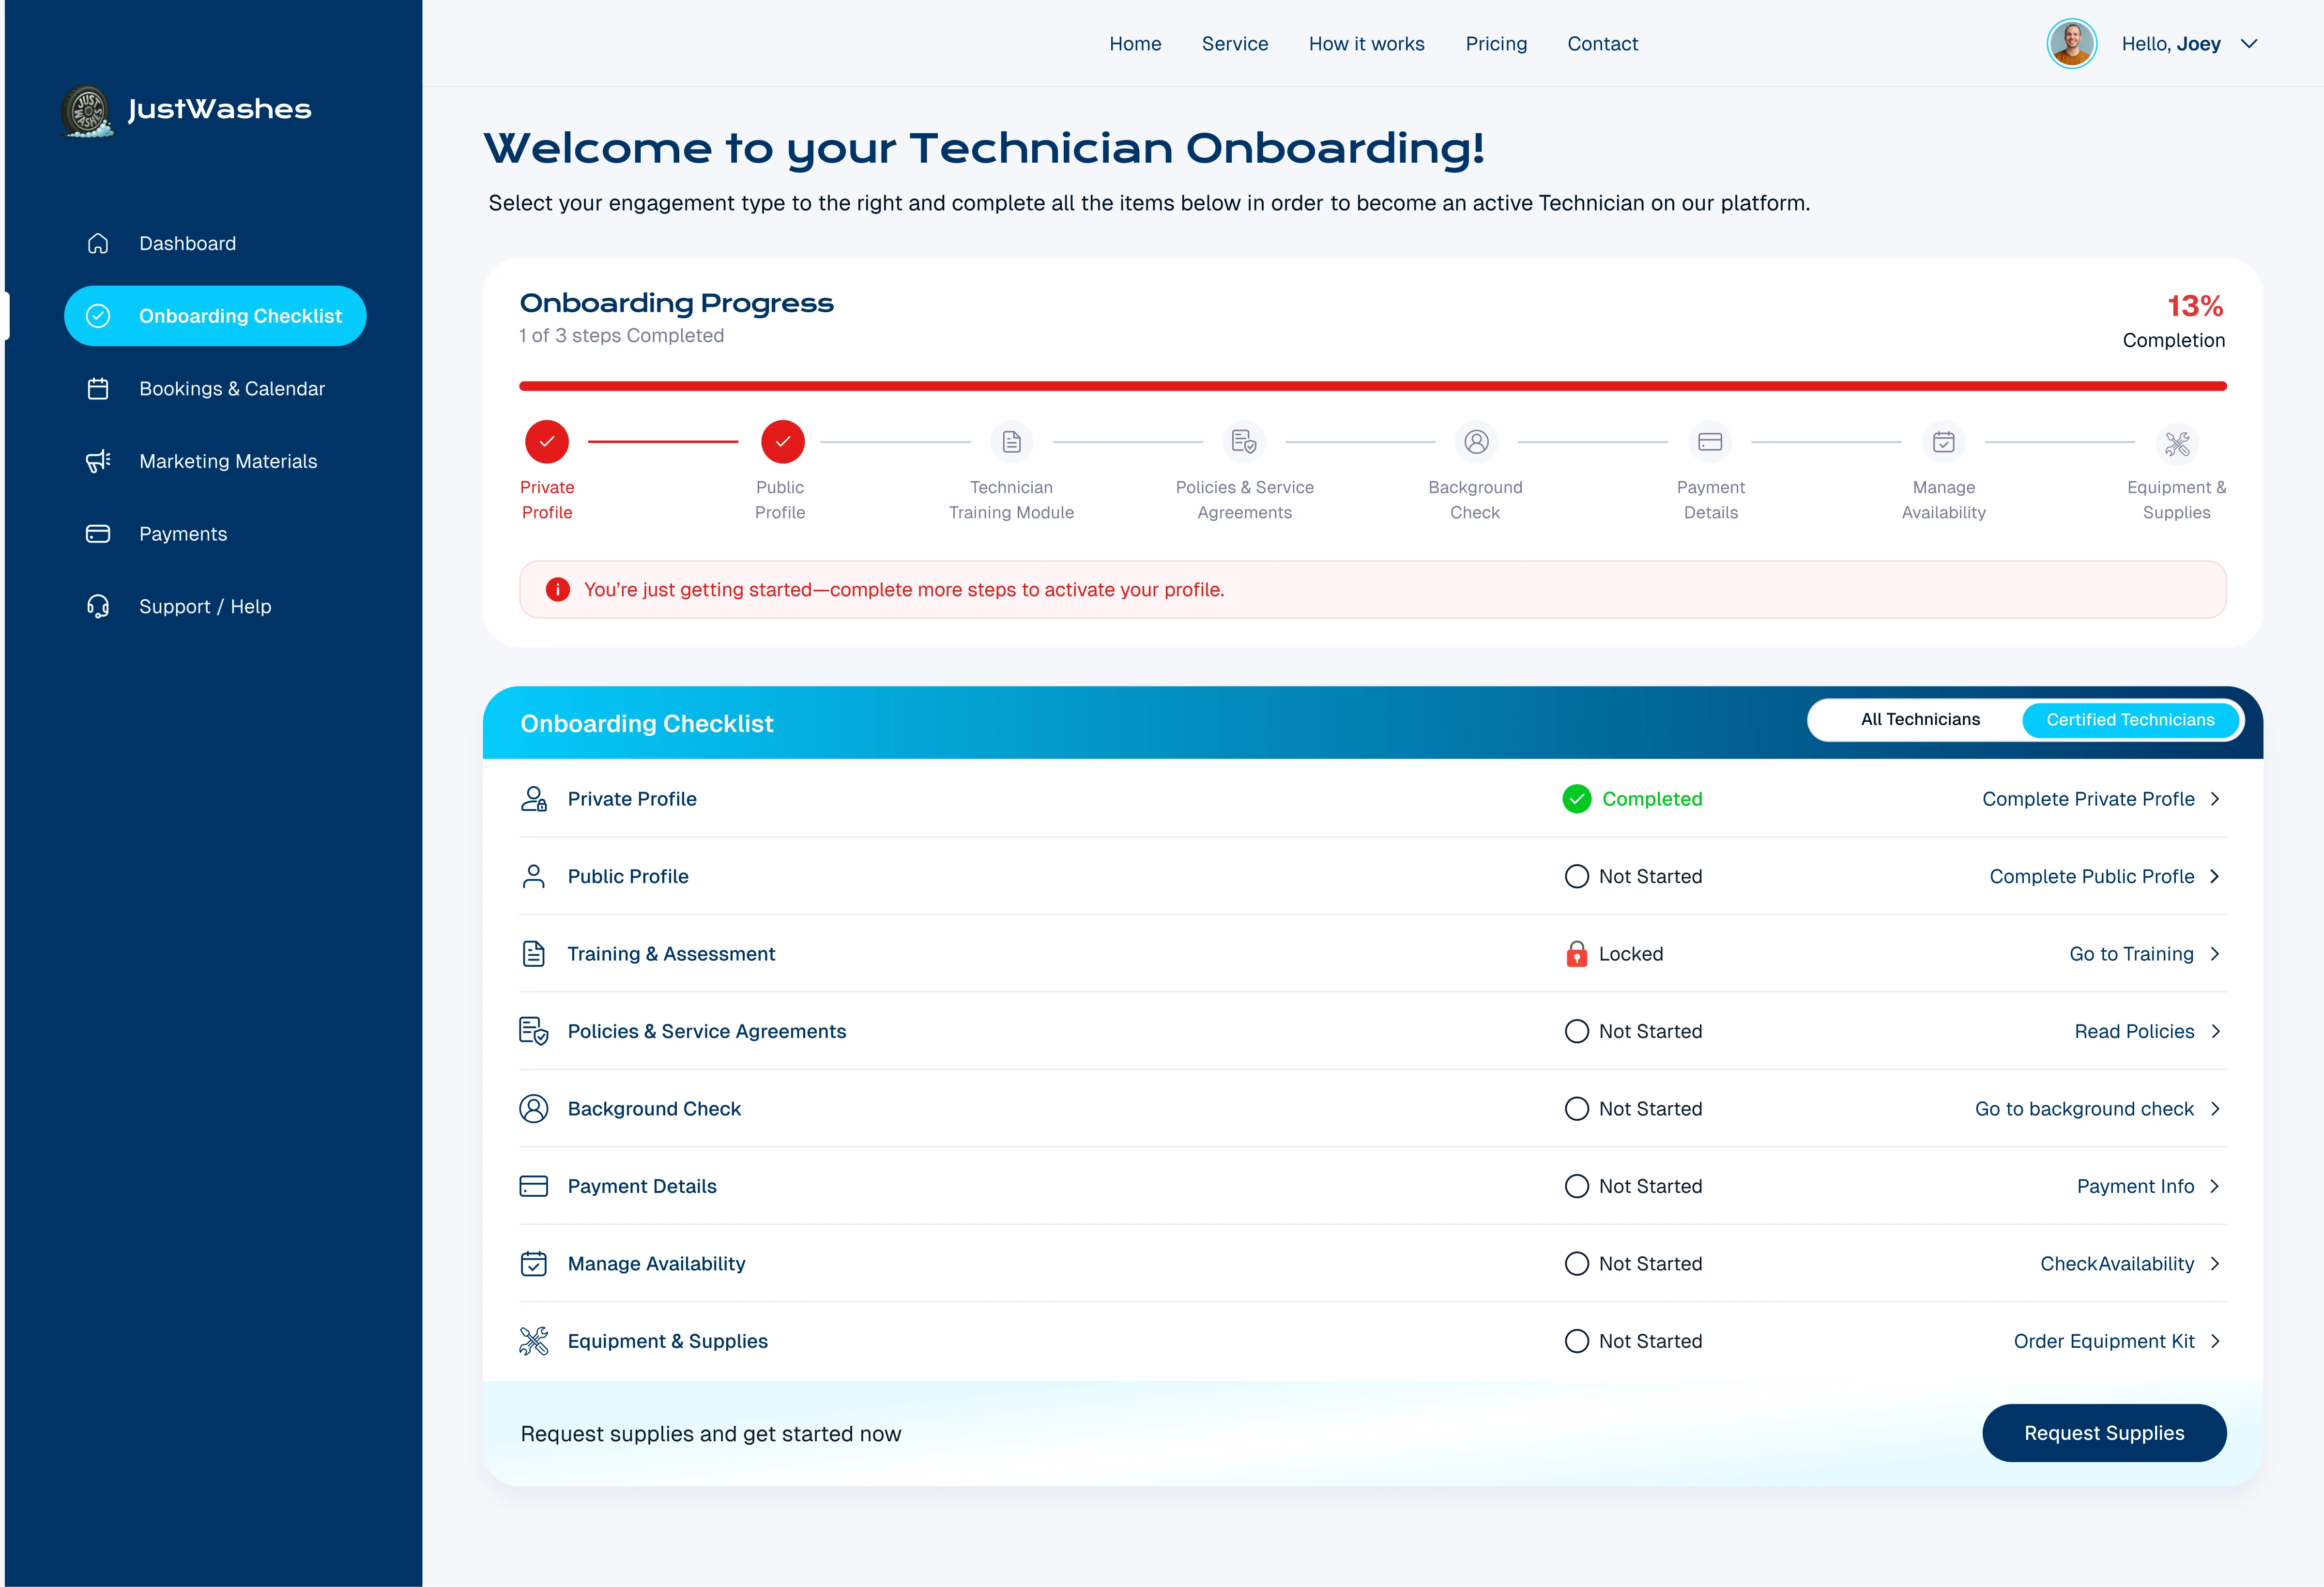Open the Home nav item
The image size is (2324, 1587).
1135,44
